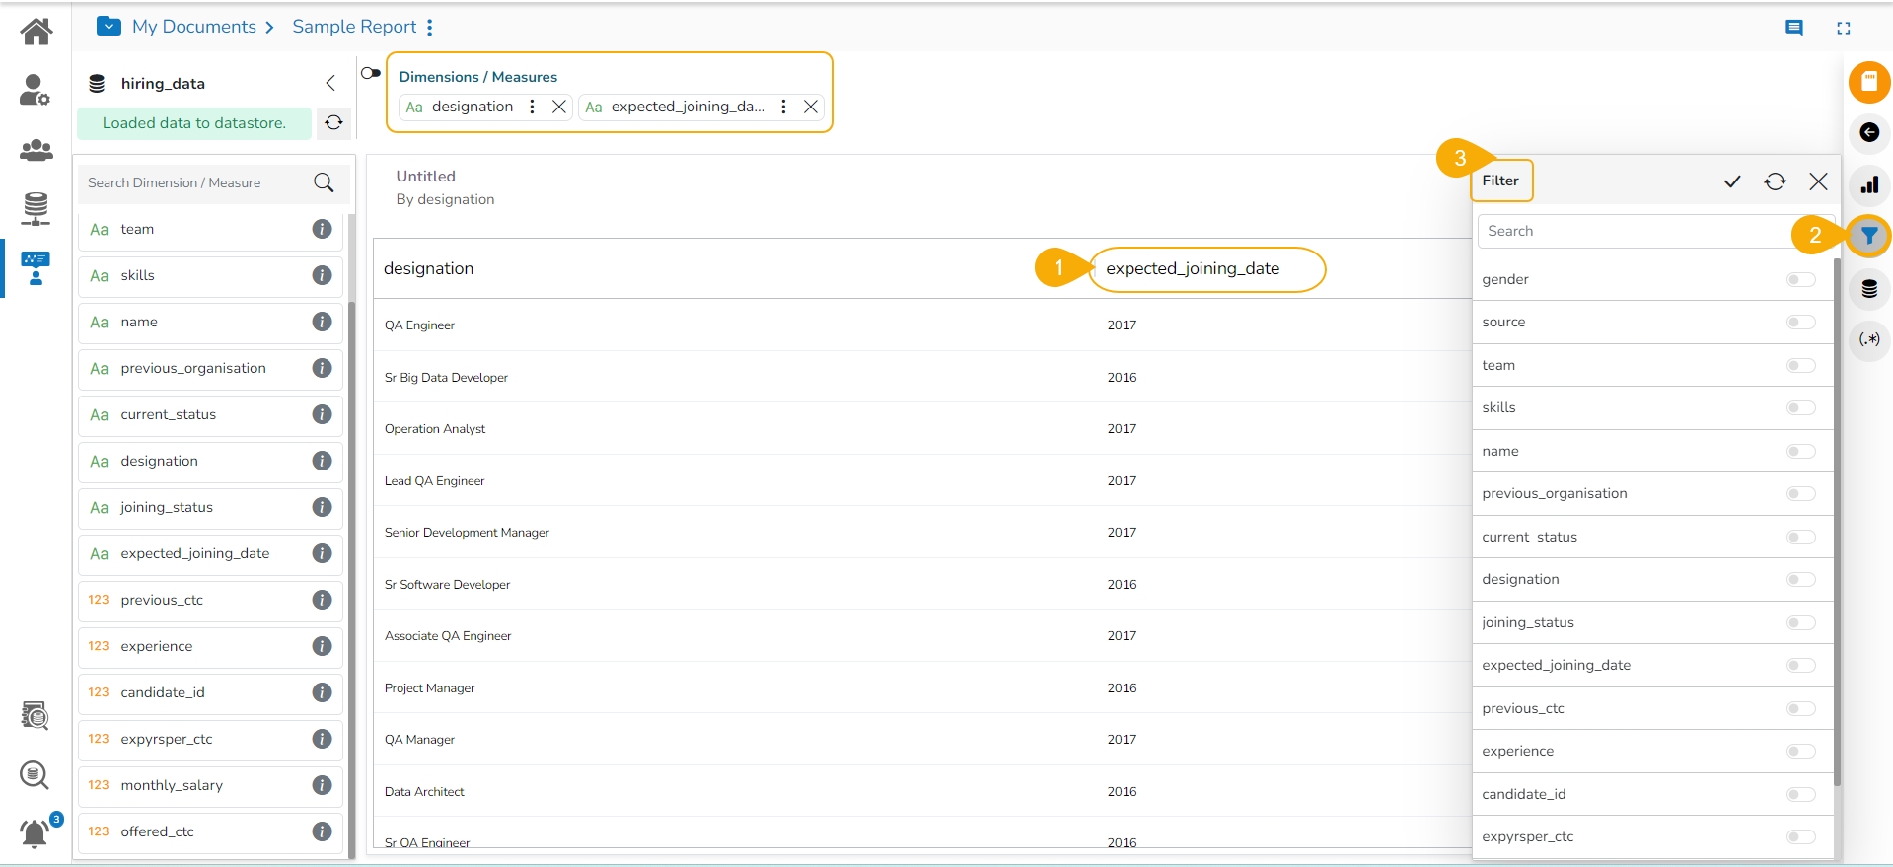Toggle the designation filter switch
This screenshot has width=1893, height=867.
tap(1800, 580)
